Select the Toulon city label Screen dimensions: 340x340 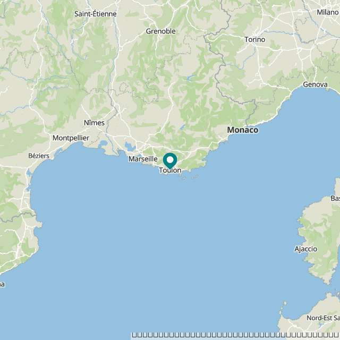click(x=170, y=171)
